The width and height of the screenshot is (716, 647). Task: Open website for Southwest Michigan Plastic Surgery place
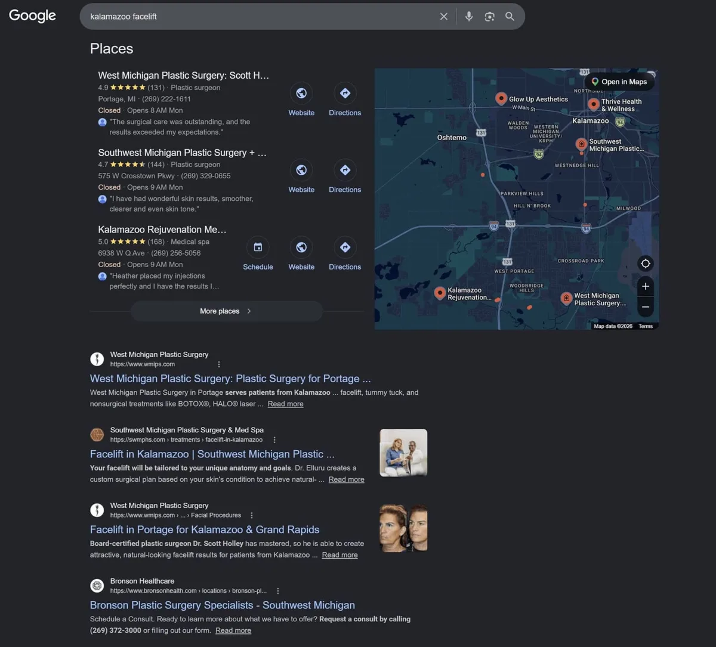coord(301,177)
